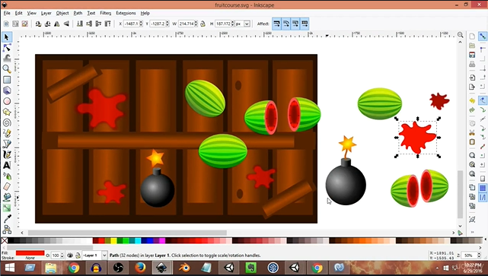
Task: Raise selection to top
Action: tap(107, 24)
